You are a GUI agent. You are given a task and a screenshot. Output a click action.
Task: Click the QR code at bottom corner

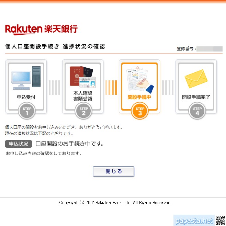(x=220, y=220)
